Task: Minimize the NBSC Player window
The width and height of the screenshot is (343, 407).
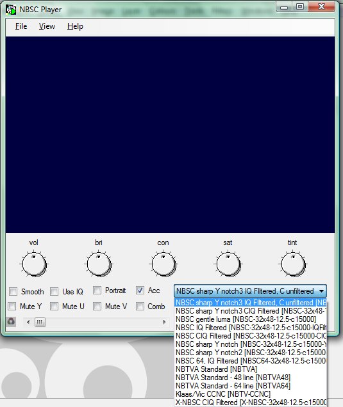Action: 284,7
